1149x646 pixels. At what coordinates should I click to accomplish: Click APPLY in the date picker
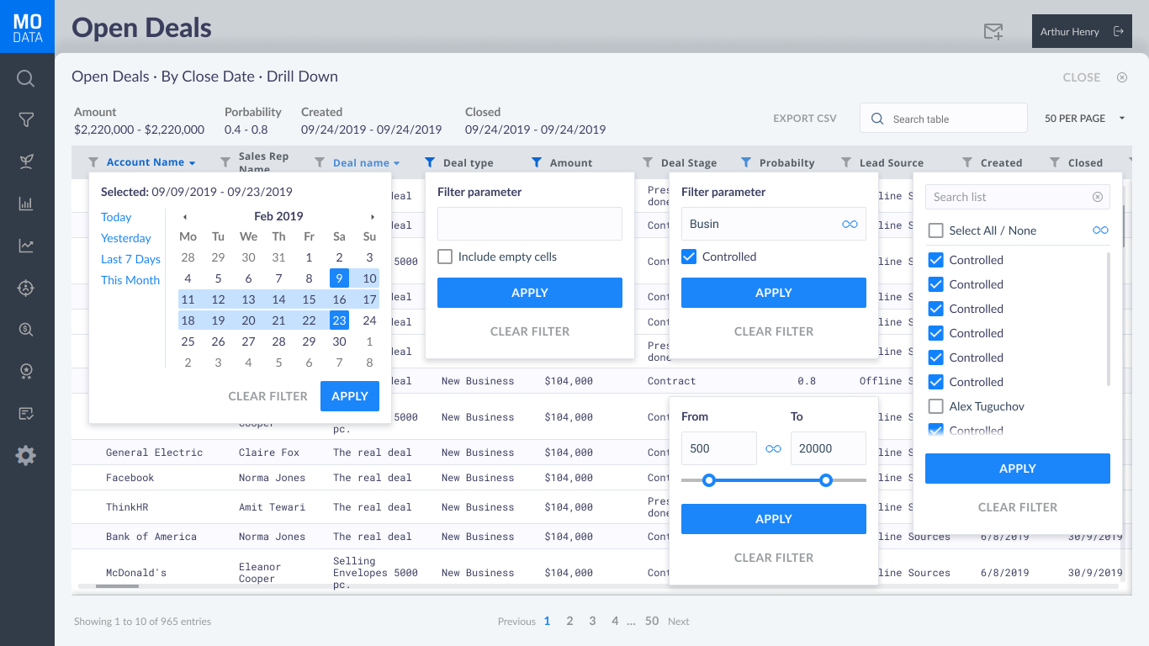(349, 396)
